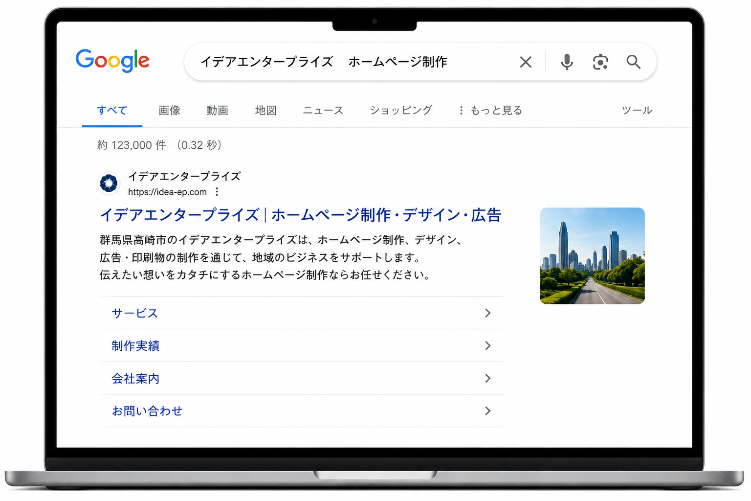Switch to the 動画 tab
The width and height of the screenshot is (751, 501).
[x=218, y=111]
